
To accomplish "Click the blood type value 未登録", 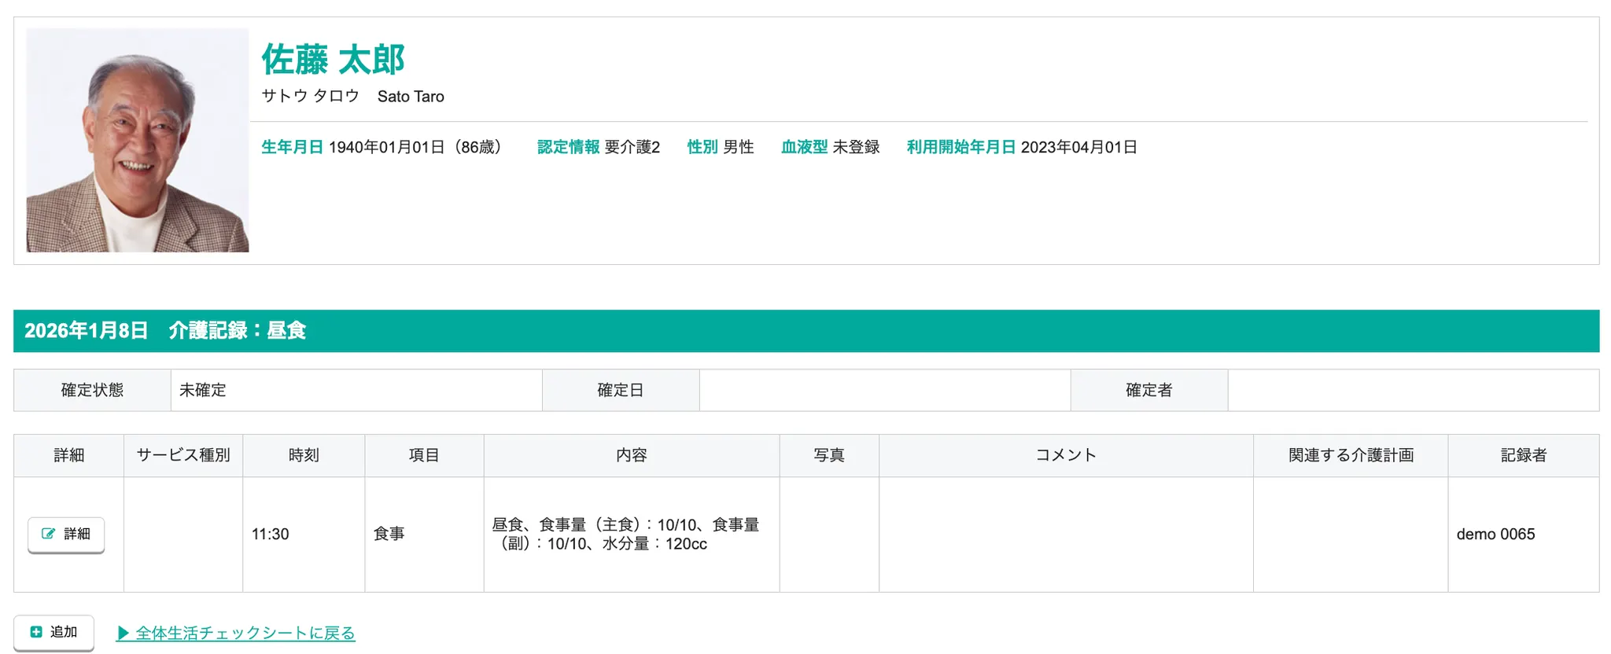I will point(856,147).
